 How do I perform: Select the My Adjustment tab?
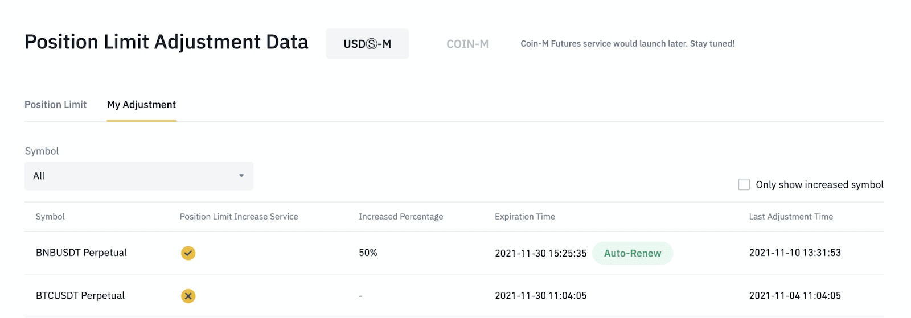[141, 105]
